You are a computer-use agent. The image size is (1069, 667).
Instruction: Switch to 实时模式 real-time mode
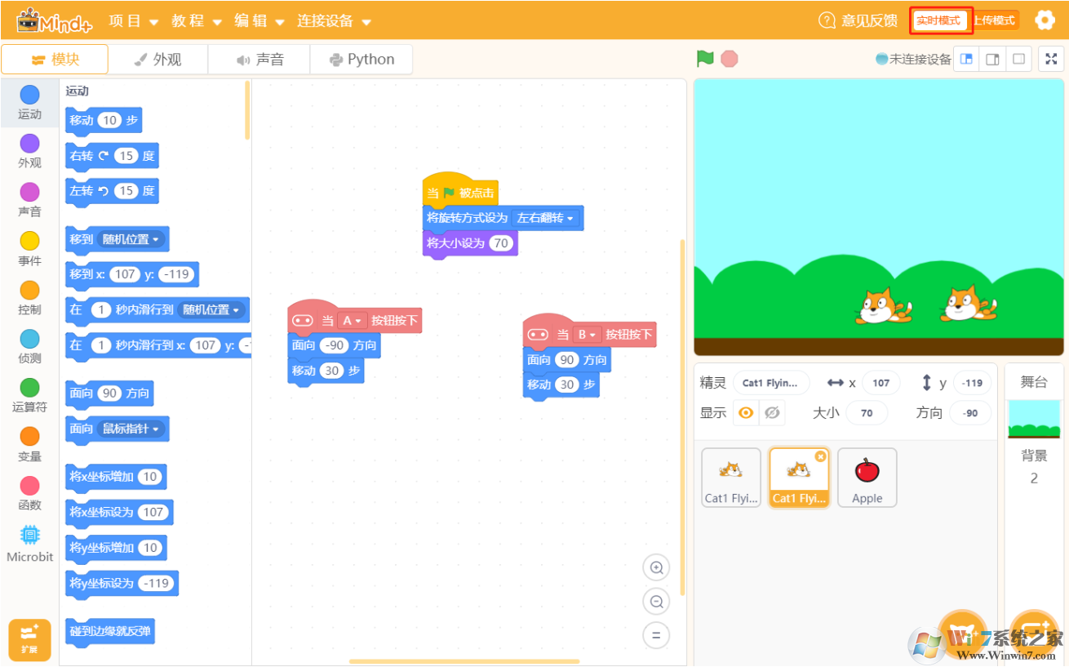pyautogui.click(x=938, y=20)
